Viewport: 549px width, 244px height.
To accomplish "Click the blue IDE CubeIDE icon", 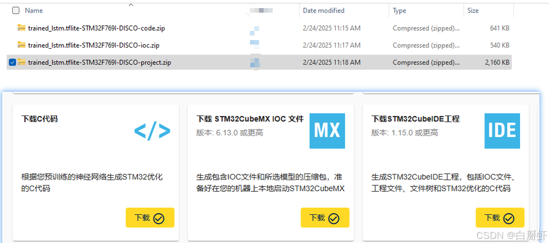I will point(502,131).
